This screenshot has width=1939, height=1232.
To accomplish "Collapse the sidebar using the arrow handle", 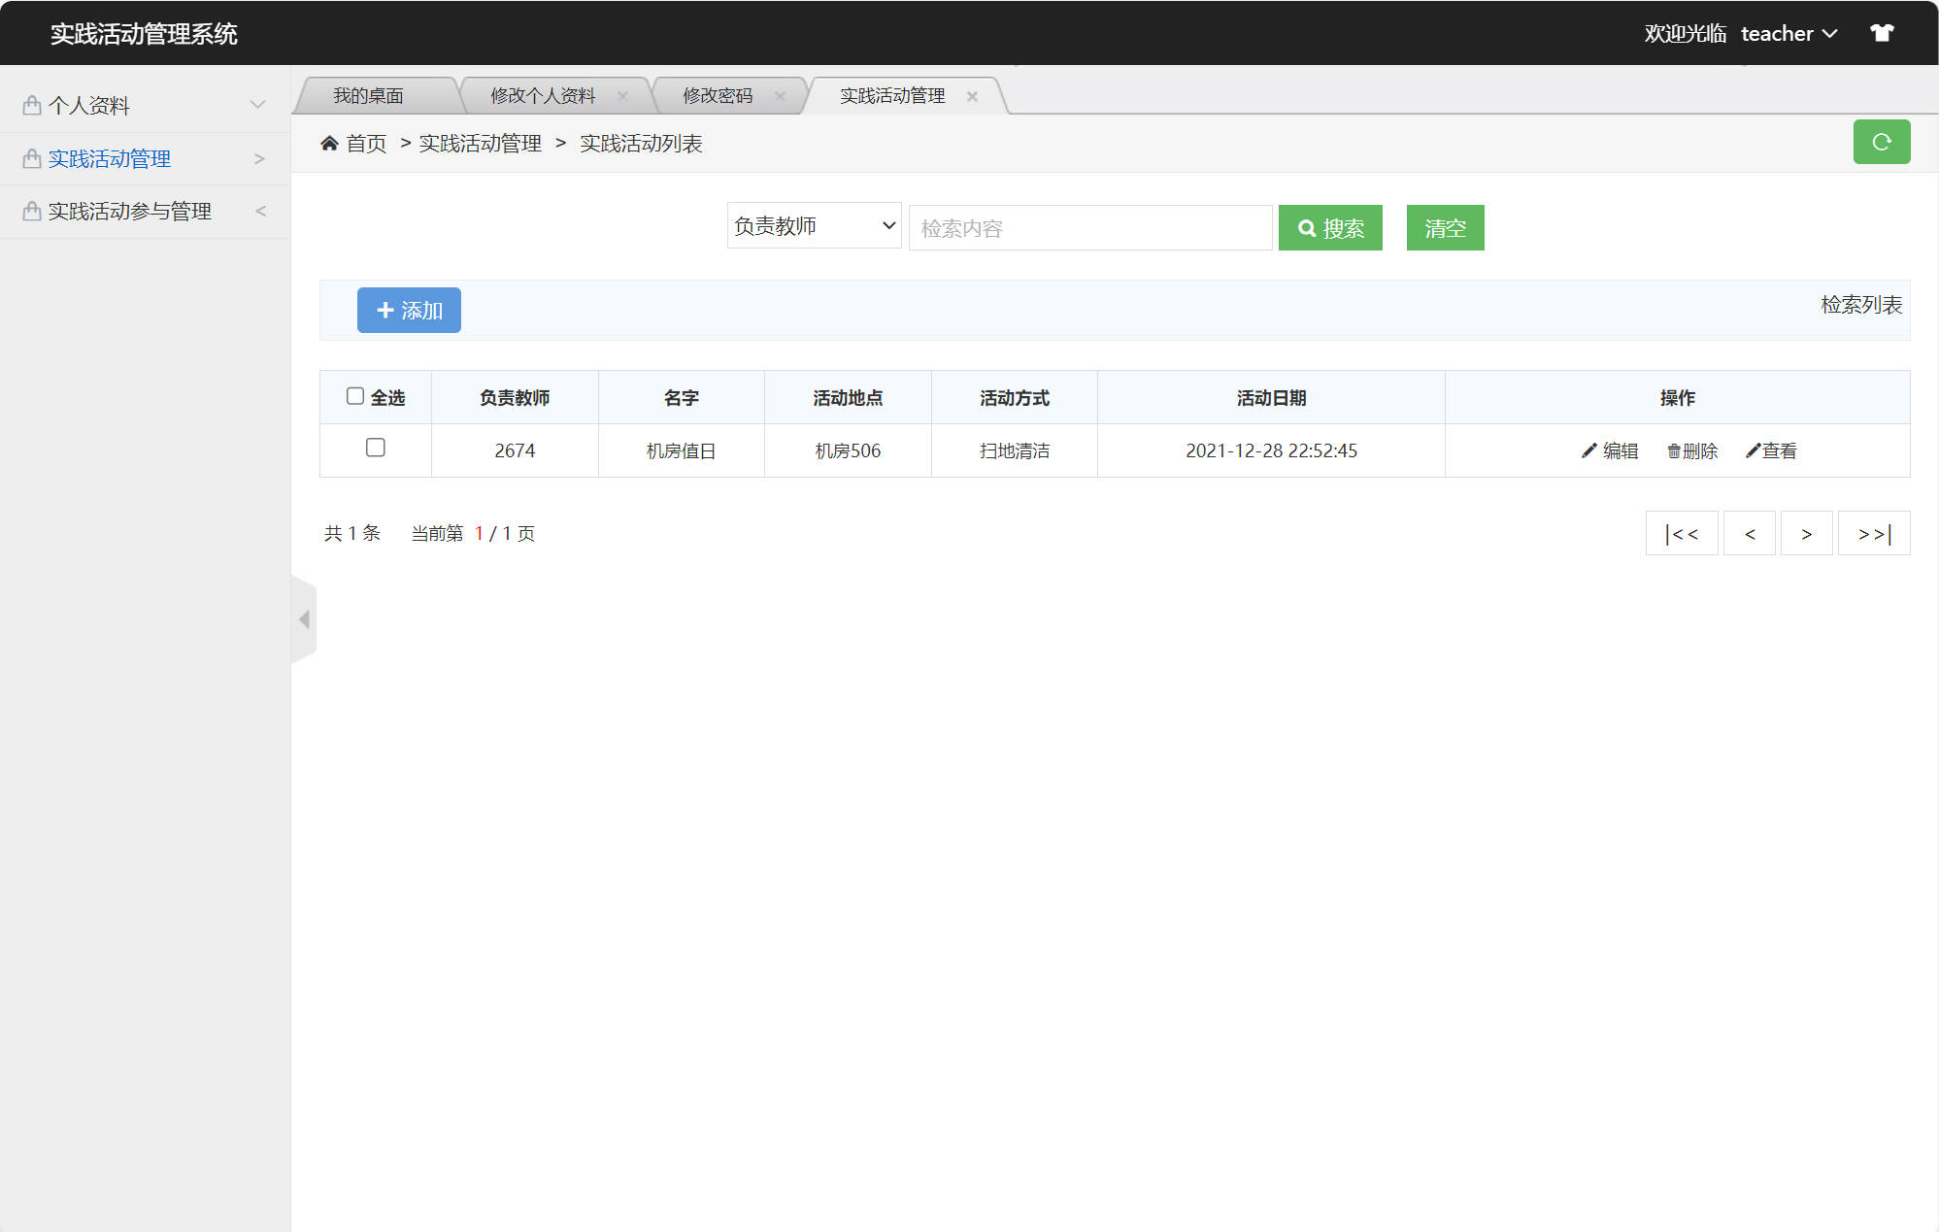I will pos(304,618).
